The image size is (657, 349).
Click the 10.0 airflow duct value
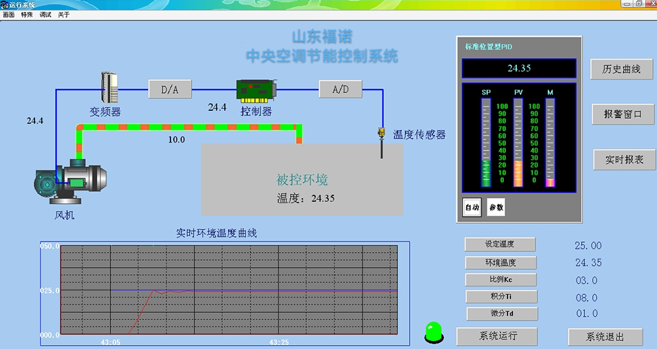[176, 139]
